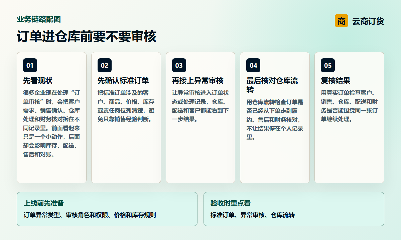This screenshot has width=401, height=240.
Task: Click paragraph starting 很多企业现在处理
Action: pyautogui.click(x=51, y=124)
